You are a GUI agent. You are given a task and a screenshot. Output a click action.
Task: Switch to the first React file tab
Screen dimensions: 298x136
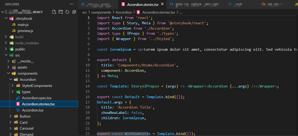point(98,4)
